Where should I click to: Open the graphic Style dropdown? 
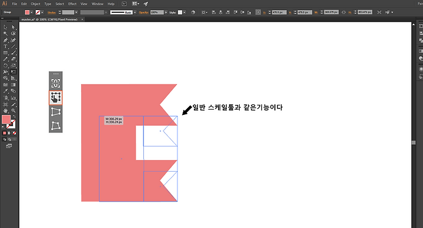pos(184,12)
